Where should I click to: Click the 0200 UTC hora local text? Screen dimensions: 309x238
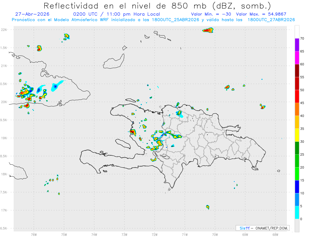point(117,14)
